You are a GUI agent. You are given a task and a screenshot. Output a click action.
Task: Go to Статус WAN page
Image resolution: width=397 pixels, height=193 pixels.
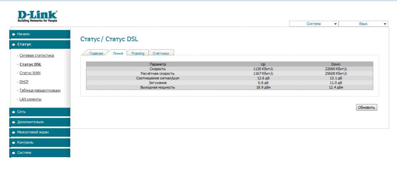(30, 73)
